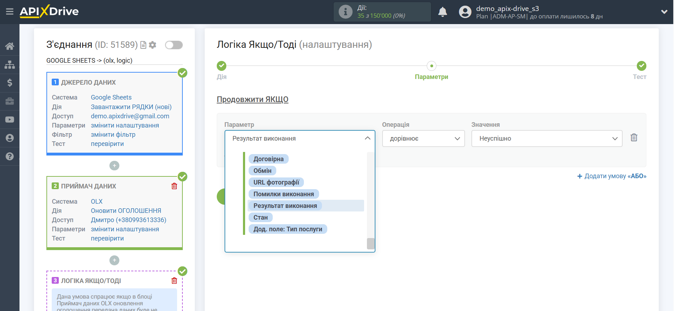Open Дмитро (+380993613336) access link
Viewport: 674px width, 311px height.
[x=129, y=220]
